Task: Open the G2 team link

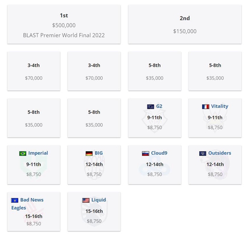Action: point(159,106)
